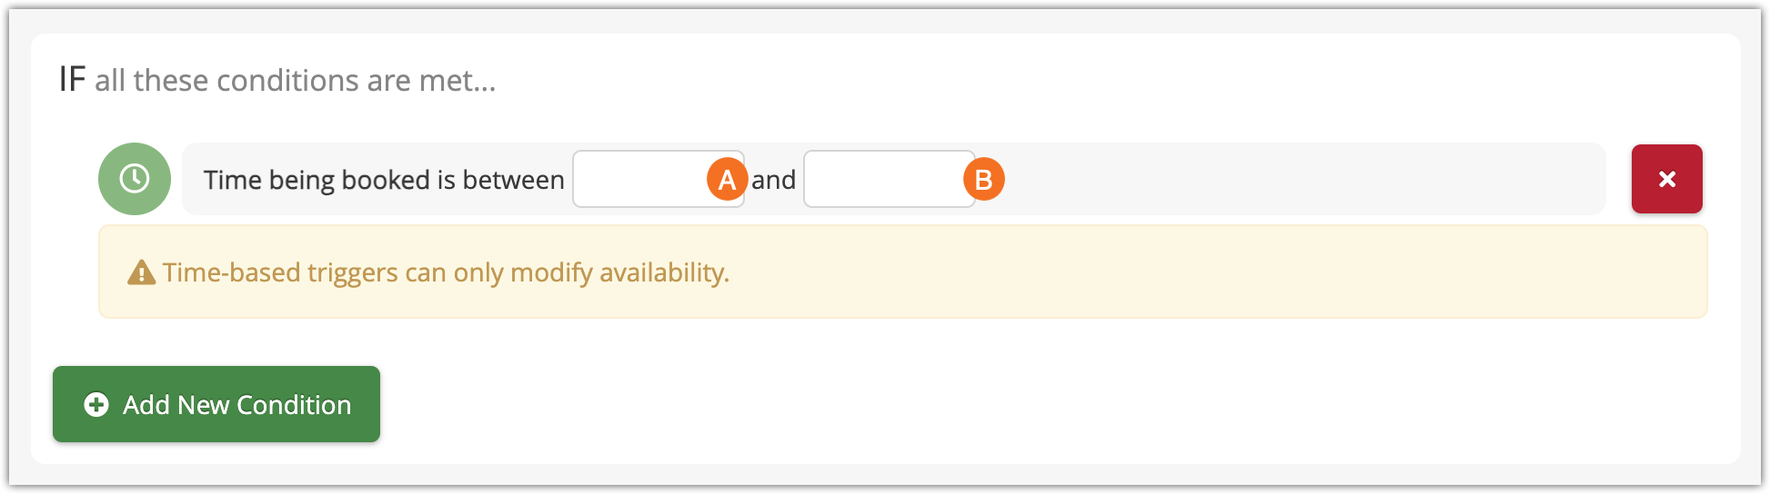Screen dimensions: 1770x494
Task: Click the red X remove condition button
Action: (1666, 179)
